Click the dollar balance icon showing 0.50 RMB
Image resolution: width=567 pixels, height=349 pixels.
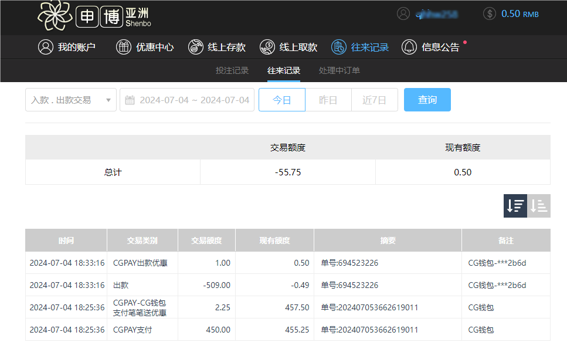489,13
